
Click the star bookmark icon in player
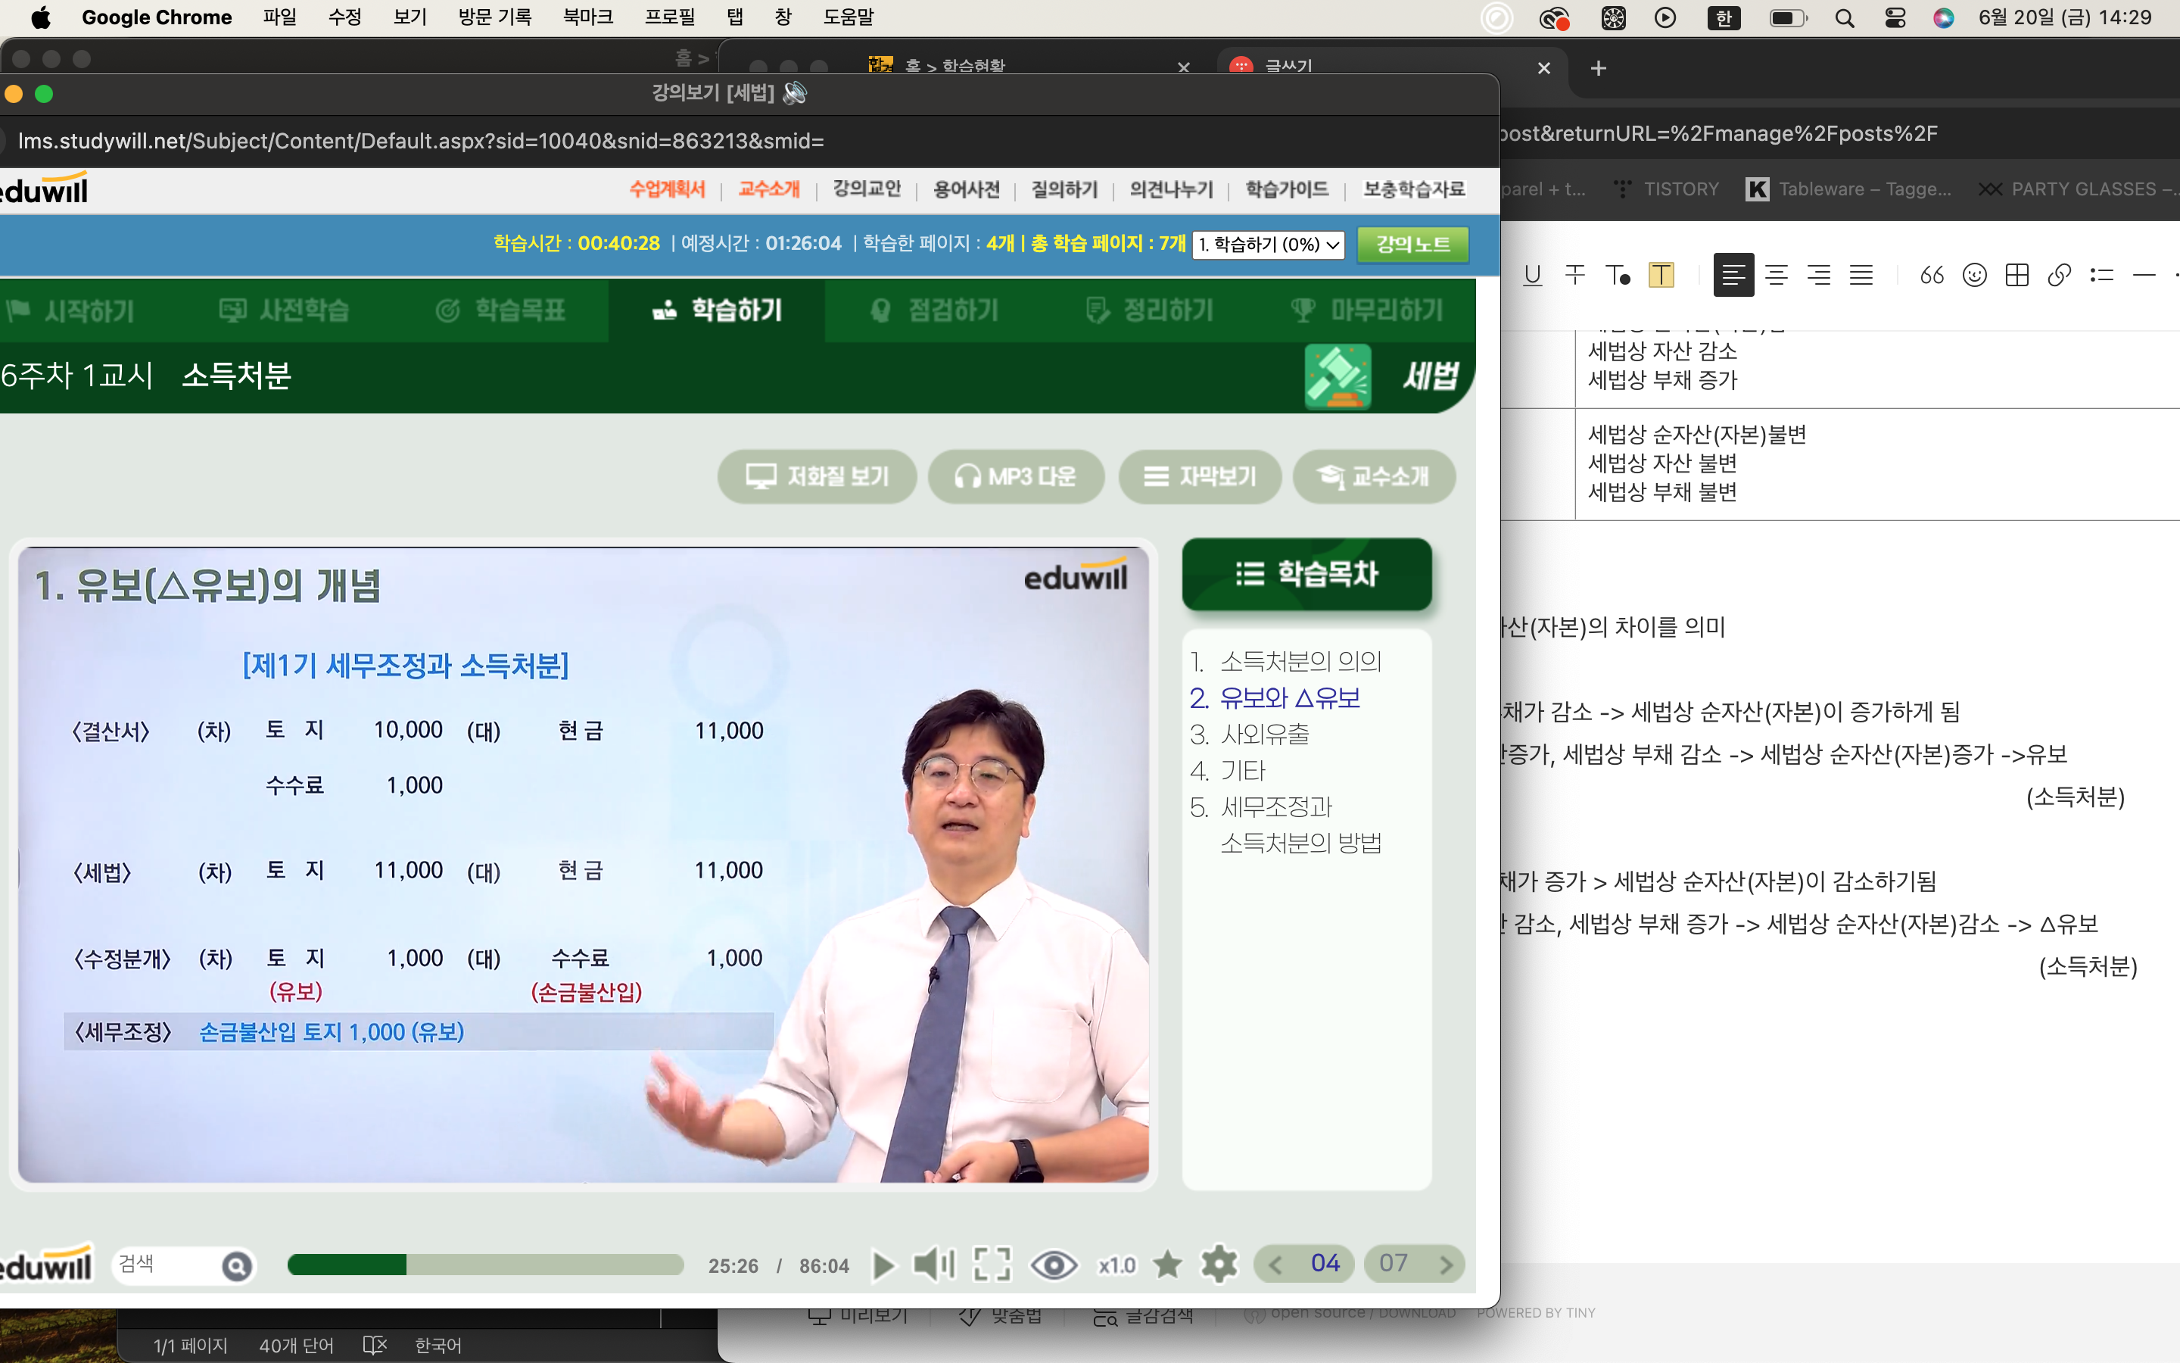[1167, 1265]
